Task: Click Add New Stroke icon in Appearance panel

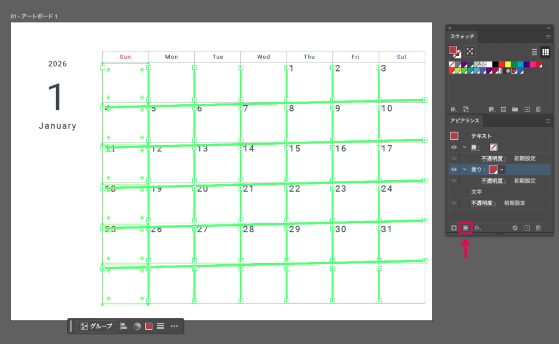Action: [x=454, y=228]
